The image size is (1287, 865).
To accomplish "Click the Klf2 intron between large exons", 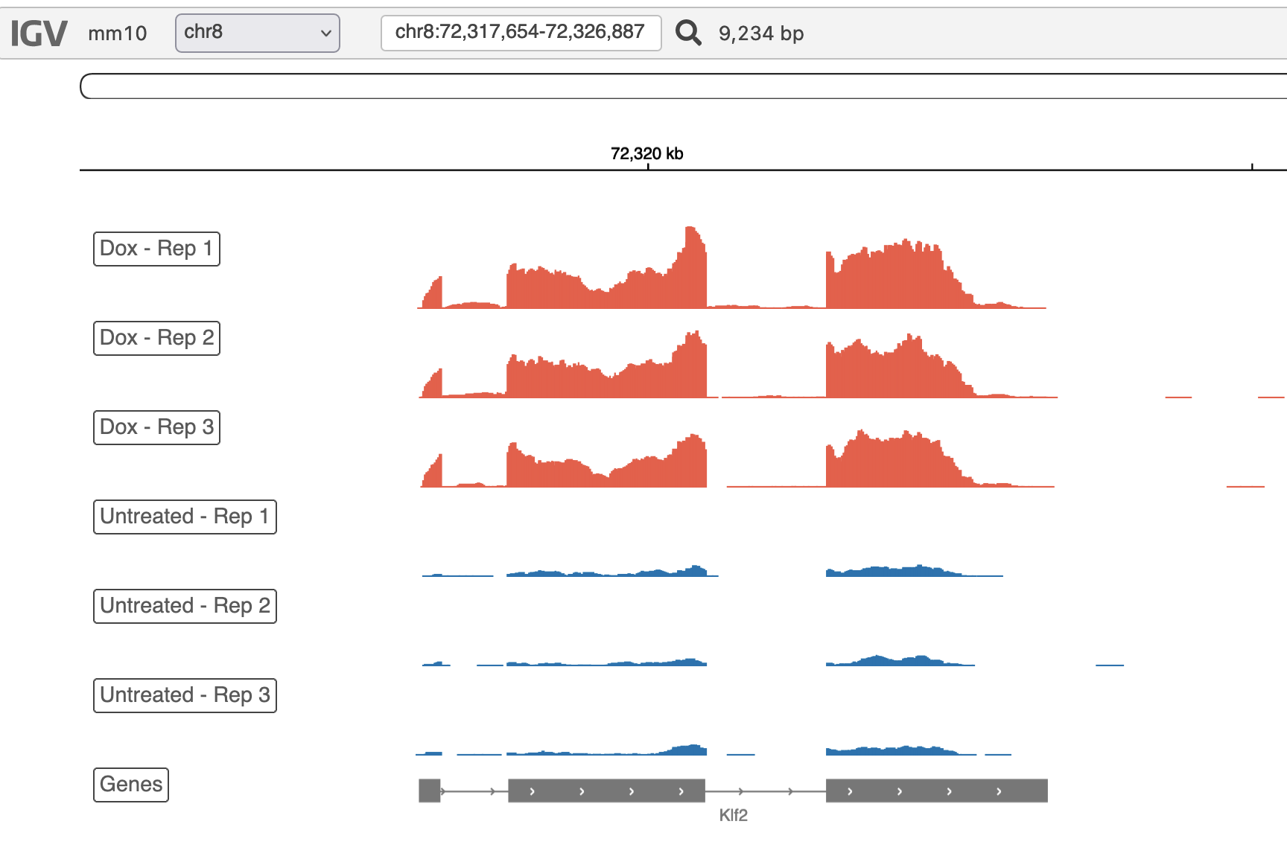I will point(765,791).
